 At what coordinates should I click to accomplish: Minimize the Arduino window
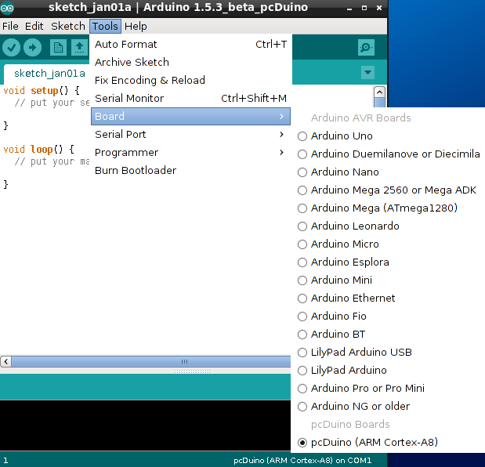click(x=349, y=8)
